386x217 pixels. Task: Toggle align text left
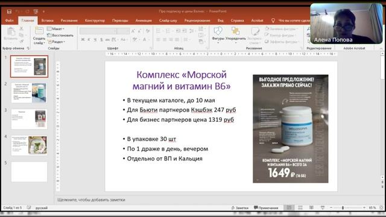(x=158, y=40)
